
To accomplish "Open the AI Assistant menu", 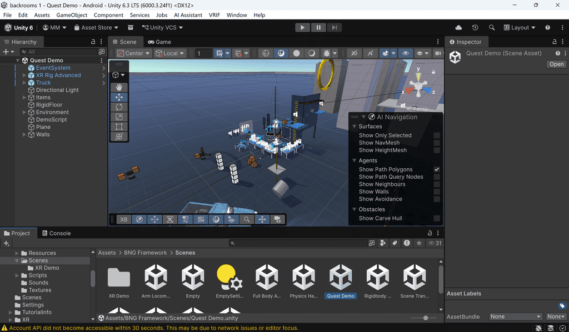I will point(188,15).
